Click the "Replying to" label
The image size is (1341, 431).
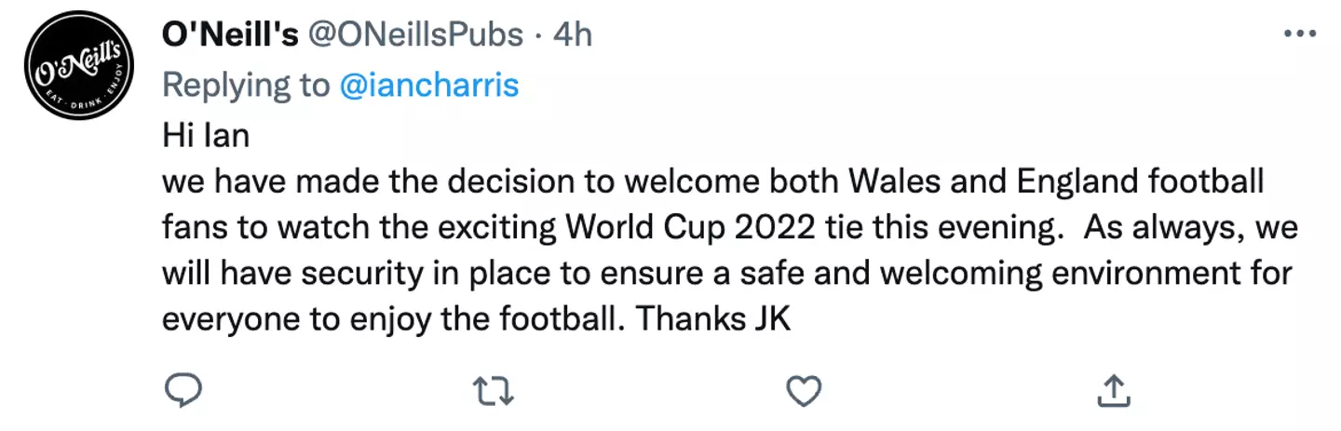[x=245, y=85]
